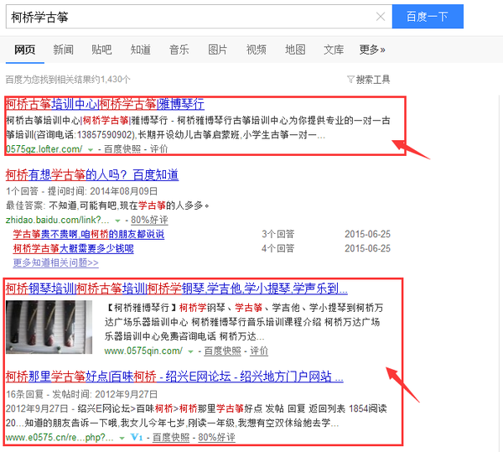This screenshot has height=452, width=503.
Task: Open result 柯桥古筝培训中心|柯桥学古筝|雅博琴行
Action: (x=105, y=104)
